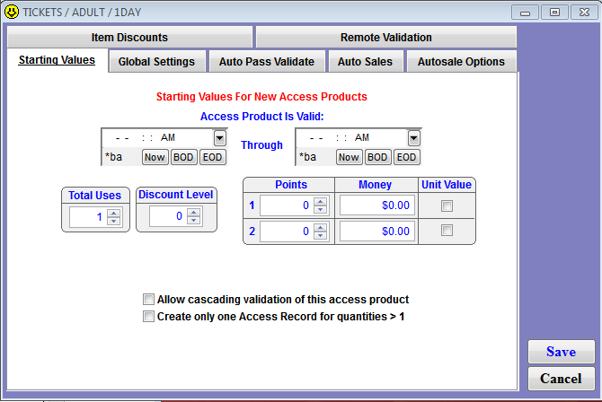The image size is (602, 402).
Task: Click the Points column header
Action: pyautogui.click(x=291, y=185)
